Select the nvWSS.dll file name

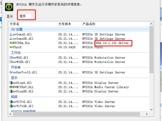[x=21, y=58]
